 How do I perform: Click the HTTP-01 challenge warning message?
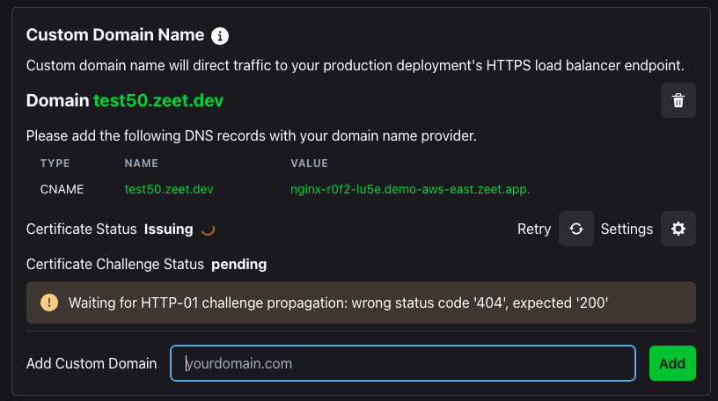[339, 303]
